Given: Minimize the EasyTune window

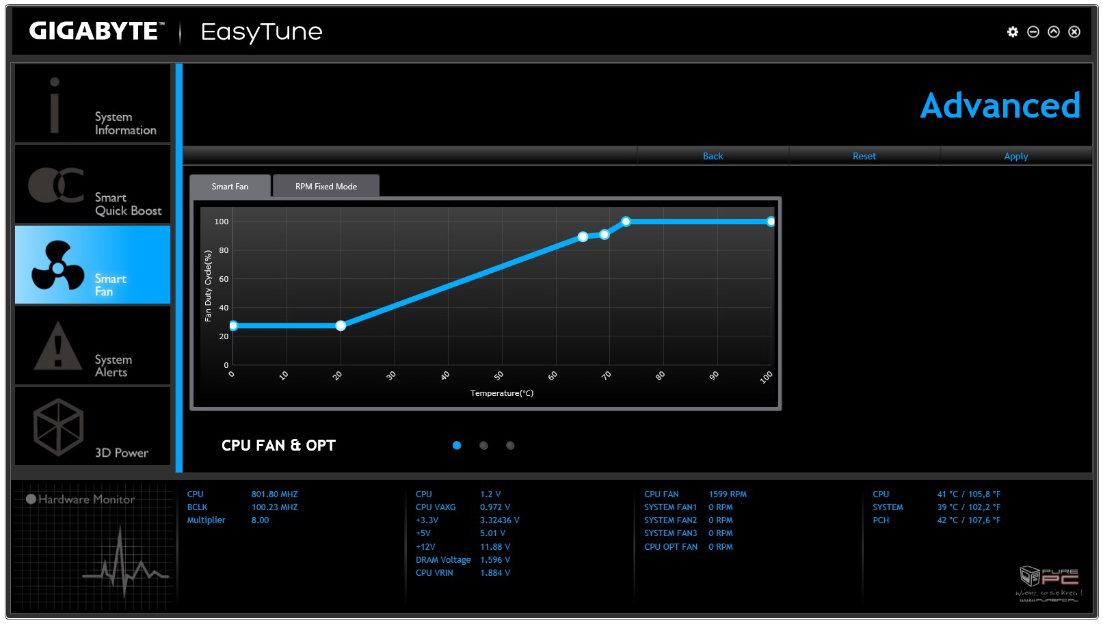Looking at the screenshot, I should pyautogui.click(x=1033, y=31).
